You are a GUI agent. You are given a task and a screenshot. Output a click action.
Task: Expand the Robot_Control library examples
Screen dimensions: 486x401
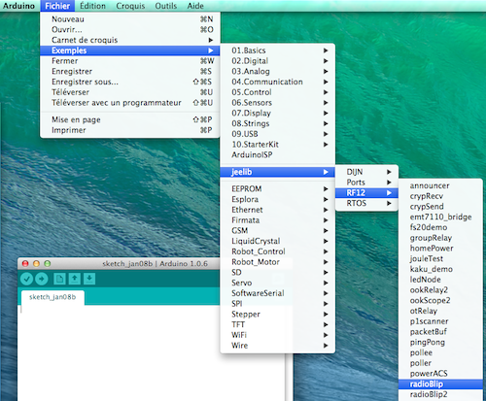(x=278, y=251)
